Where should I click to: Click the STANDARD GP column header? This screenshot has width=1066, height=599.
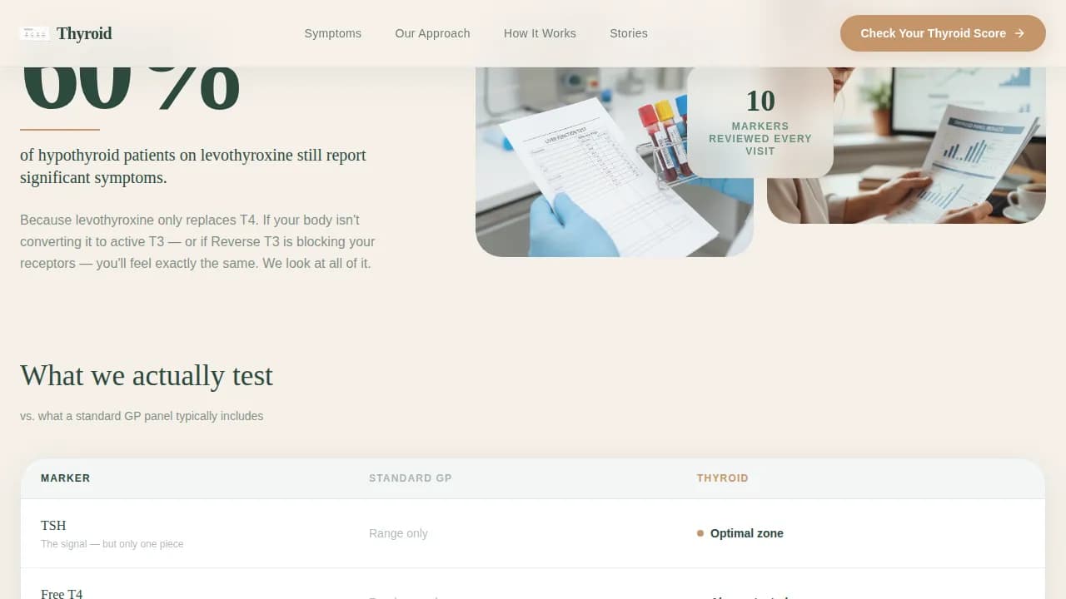411,478
